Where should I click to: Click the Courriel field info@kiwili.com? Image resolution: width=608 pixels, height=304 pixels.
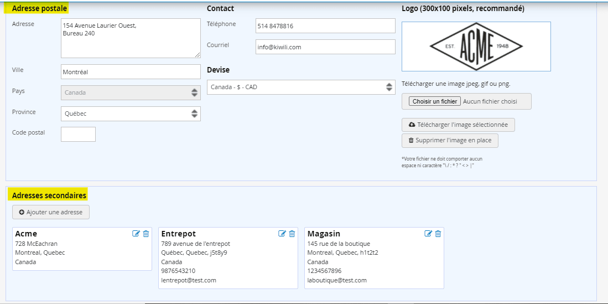coord(325,47)
